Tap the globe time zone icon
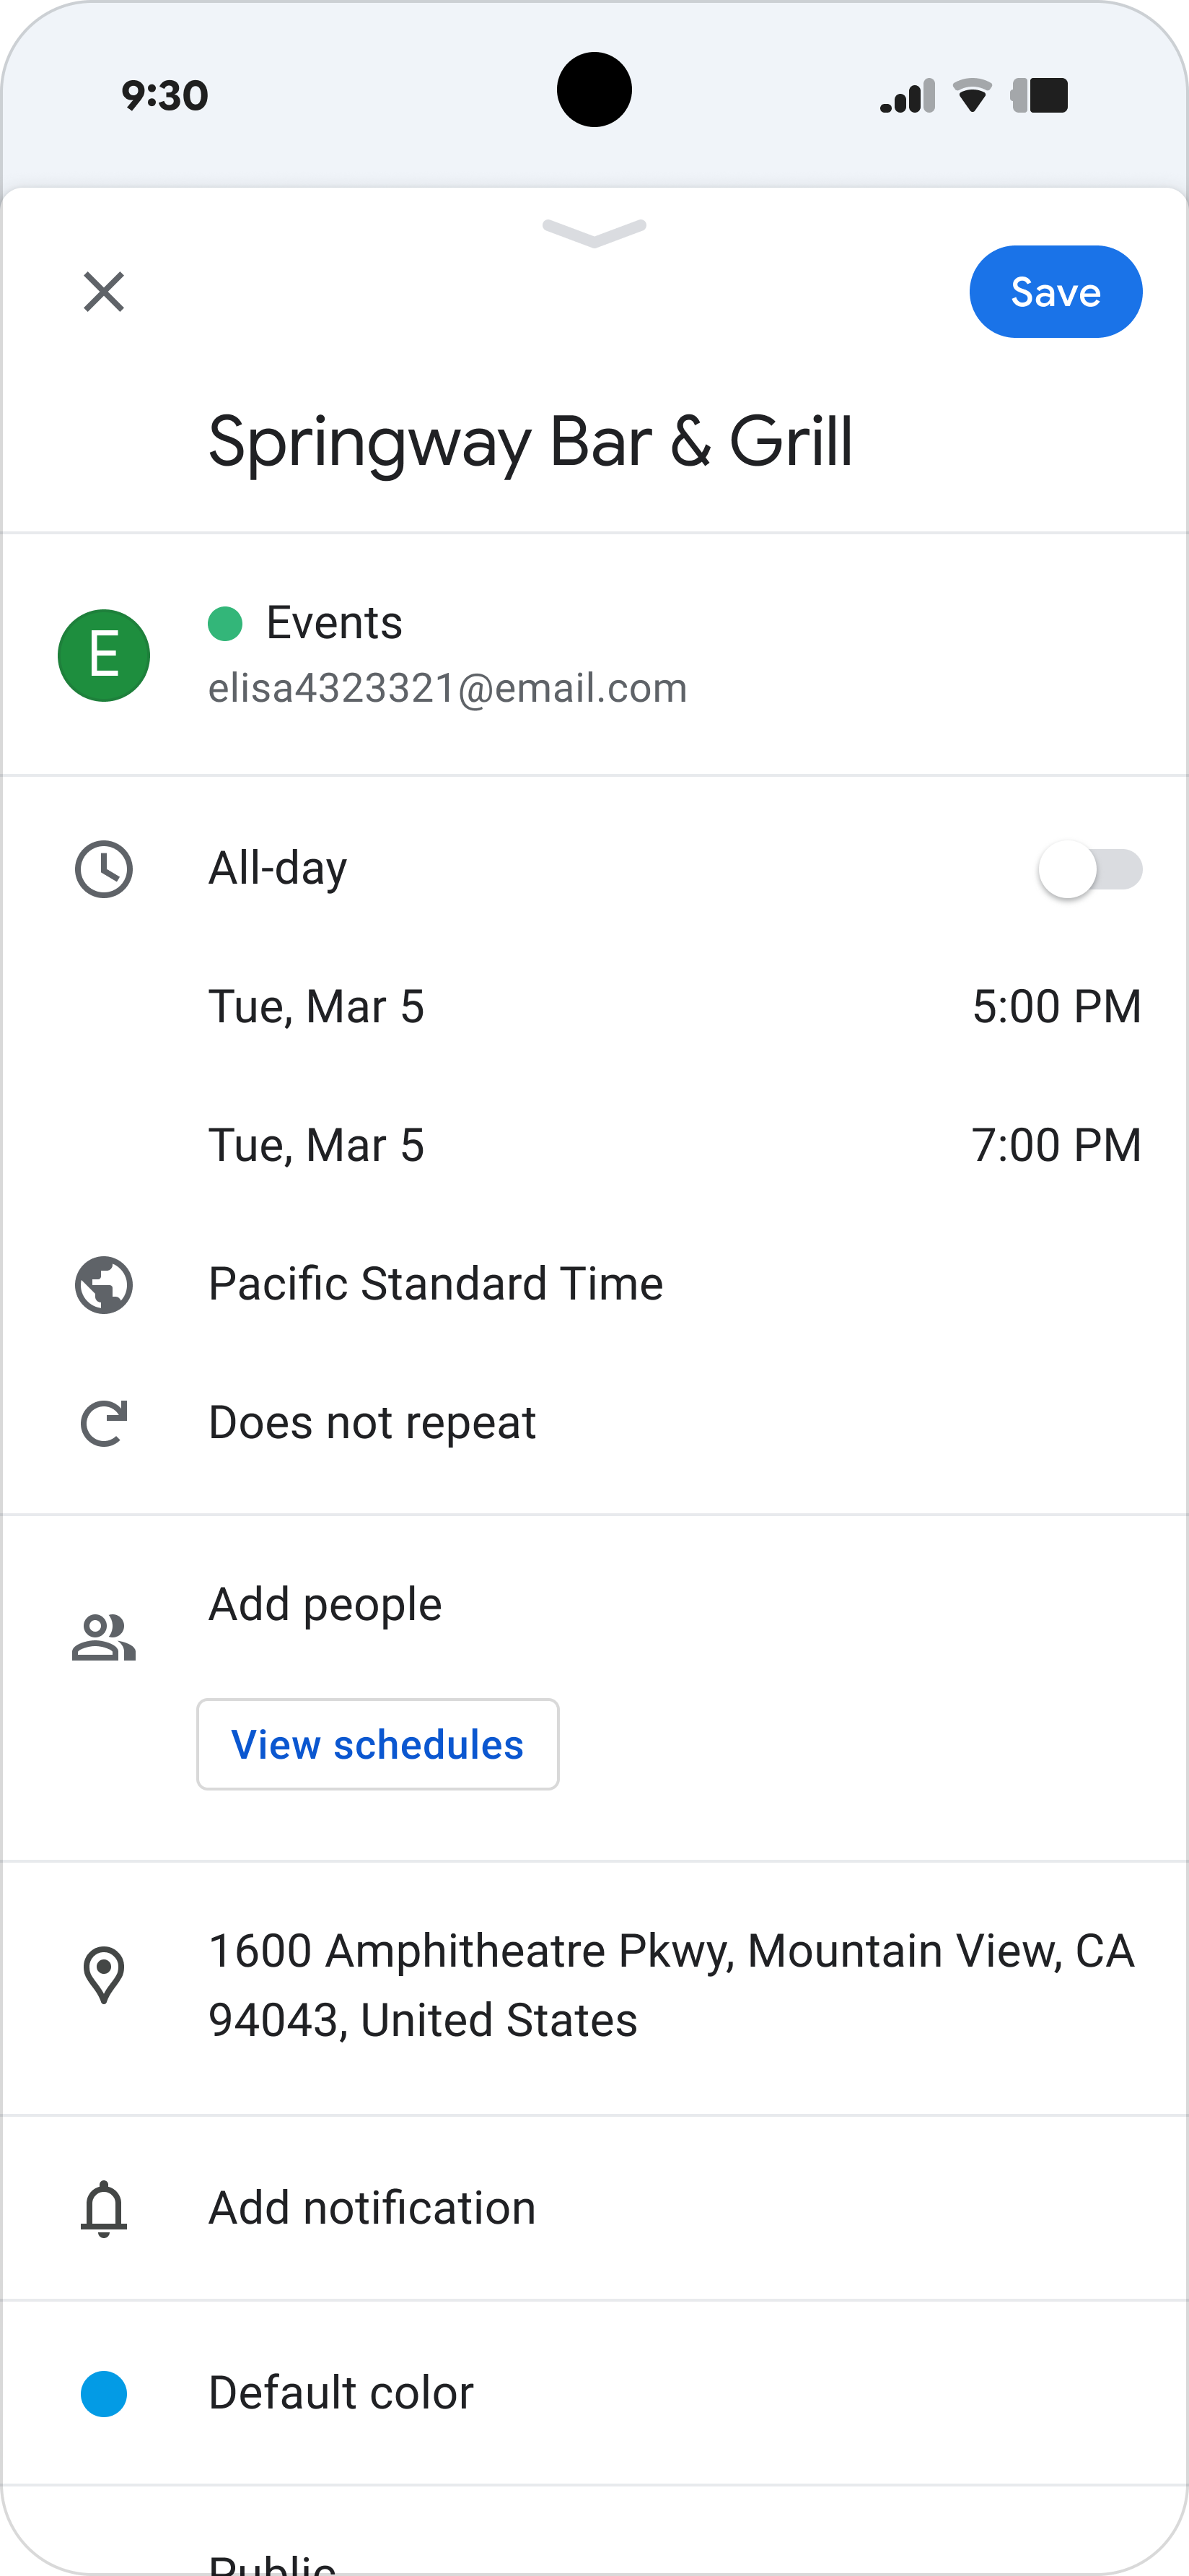Screen dimensions: 1189x2576 pyautogui.click(x=104, y=1285)
